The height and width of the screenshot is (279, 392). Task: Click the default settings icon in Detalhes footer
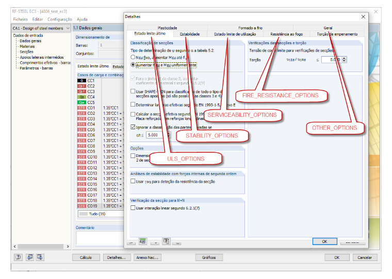tap(166, 241)
